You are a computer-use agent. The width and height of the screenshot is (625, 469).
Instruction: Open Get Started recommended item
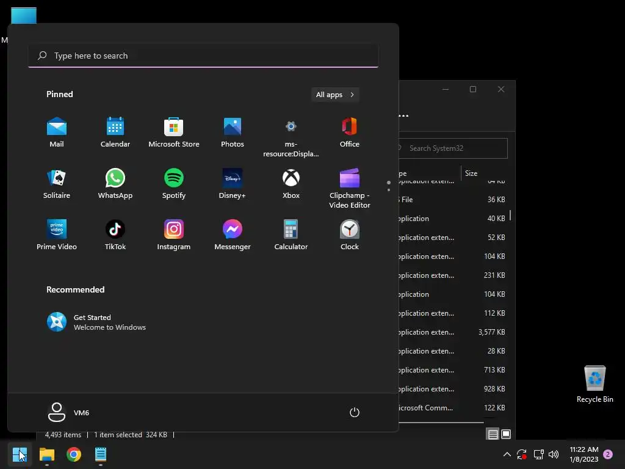[96, 322]
